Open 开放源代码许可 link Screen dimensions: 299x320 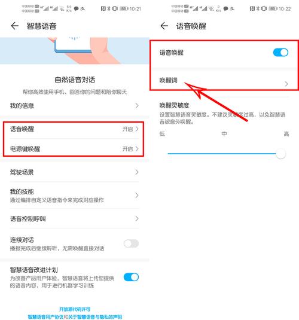tap(75, 309)
